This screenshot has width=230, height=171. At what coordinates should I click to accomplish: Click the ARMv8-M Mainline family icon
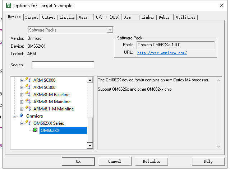pyautogui.click(x=28, y=101)
